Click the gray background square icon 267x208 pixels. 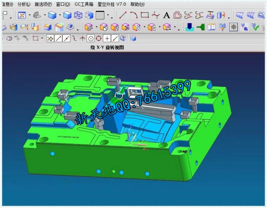click(100, 15)
